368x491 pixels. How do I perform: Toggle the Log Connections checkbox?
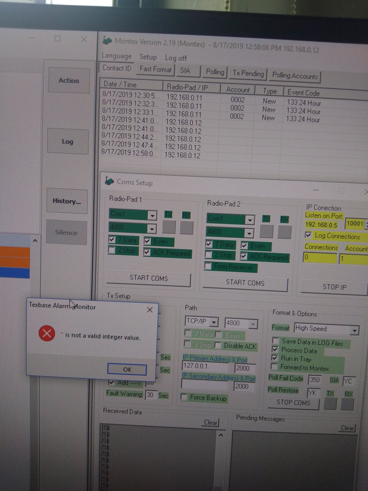point(309,235)
